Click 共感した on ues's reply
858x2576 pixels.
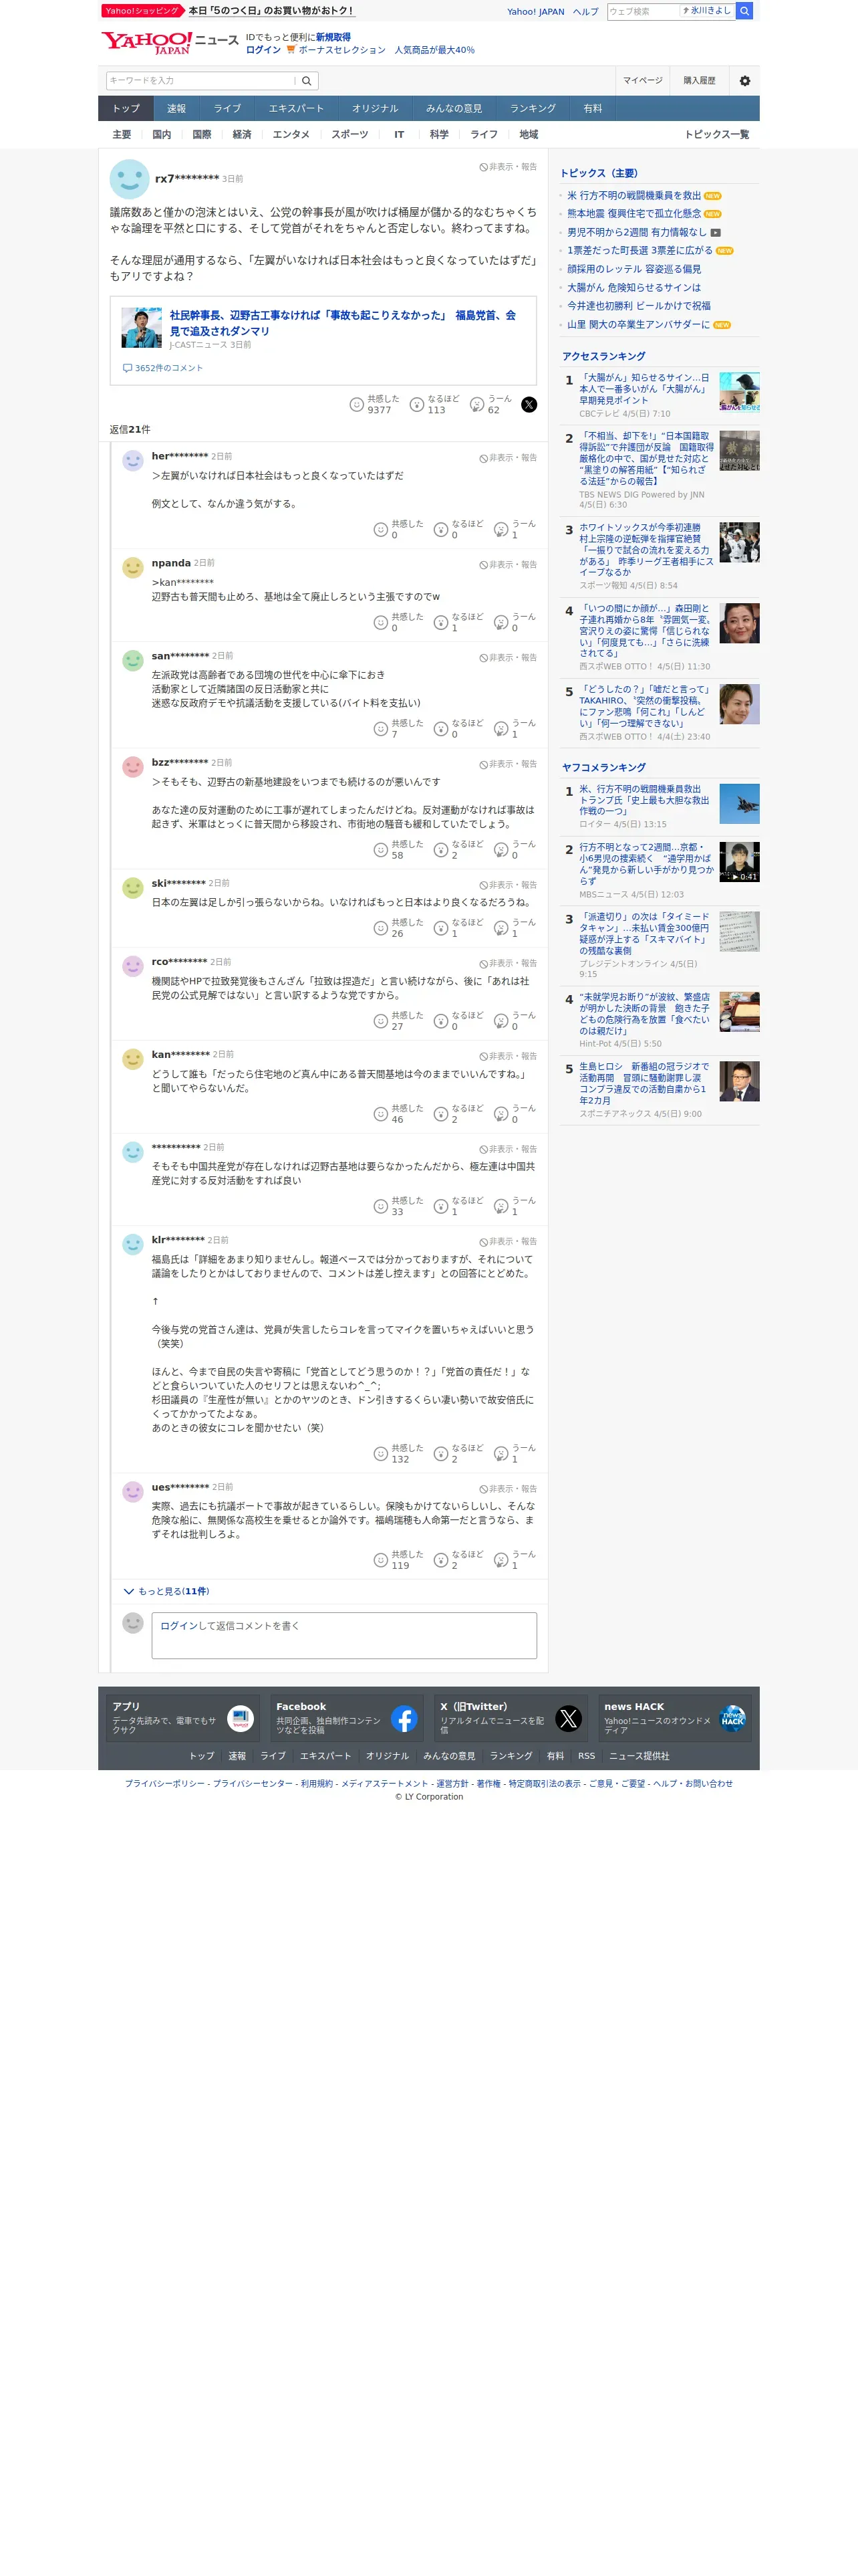[398, 1559]
